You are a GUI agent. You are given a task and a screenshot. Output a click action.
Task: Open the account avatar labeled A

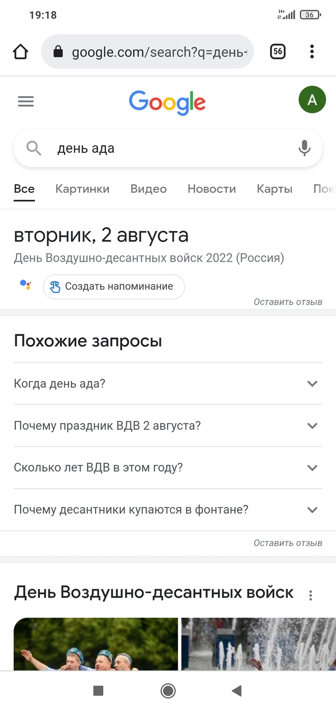[x=312, y=100]
